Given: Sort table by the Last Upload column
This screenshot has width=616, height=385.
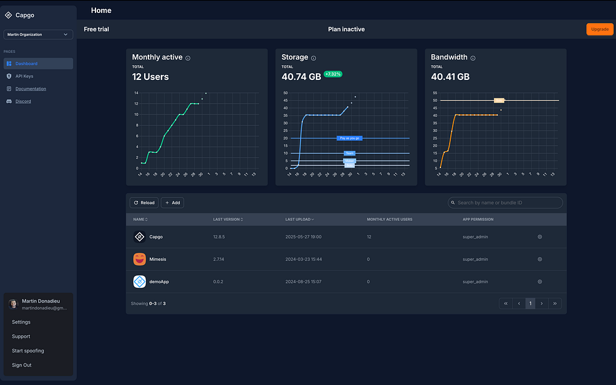Looking at the screenshot, I should [299, 219].
